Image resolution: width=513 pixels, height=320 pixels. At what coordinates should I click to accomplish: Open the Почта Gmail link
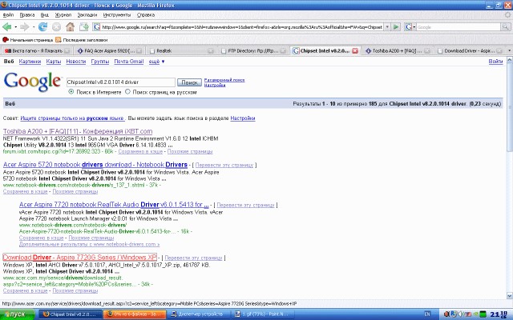129,62
